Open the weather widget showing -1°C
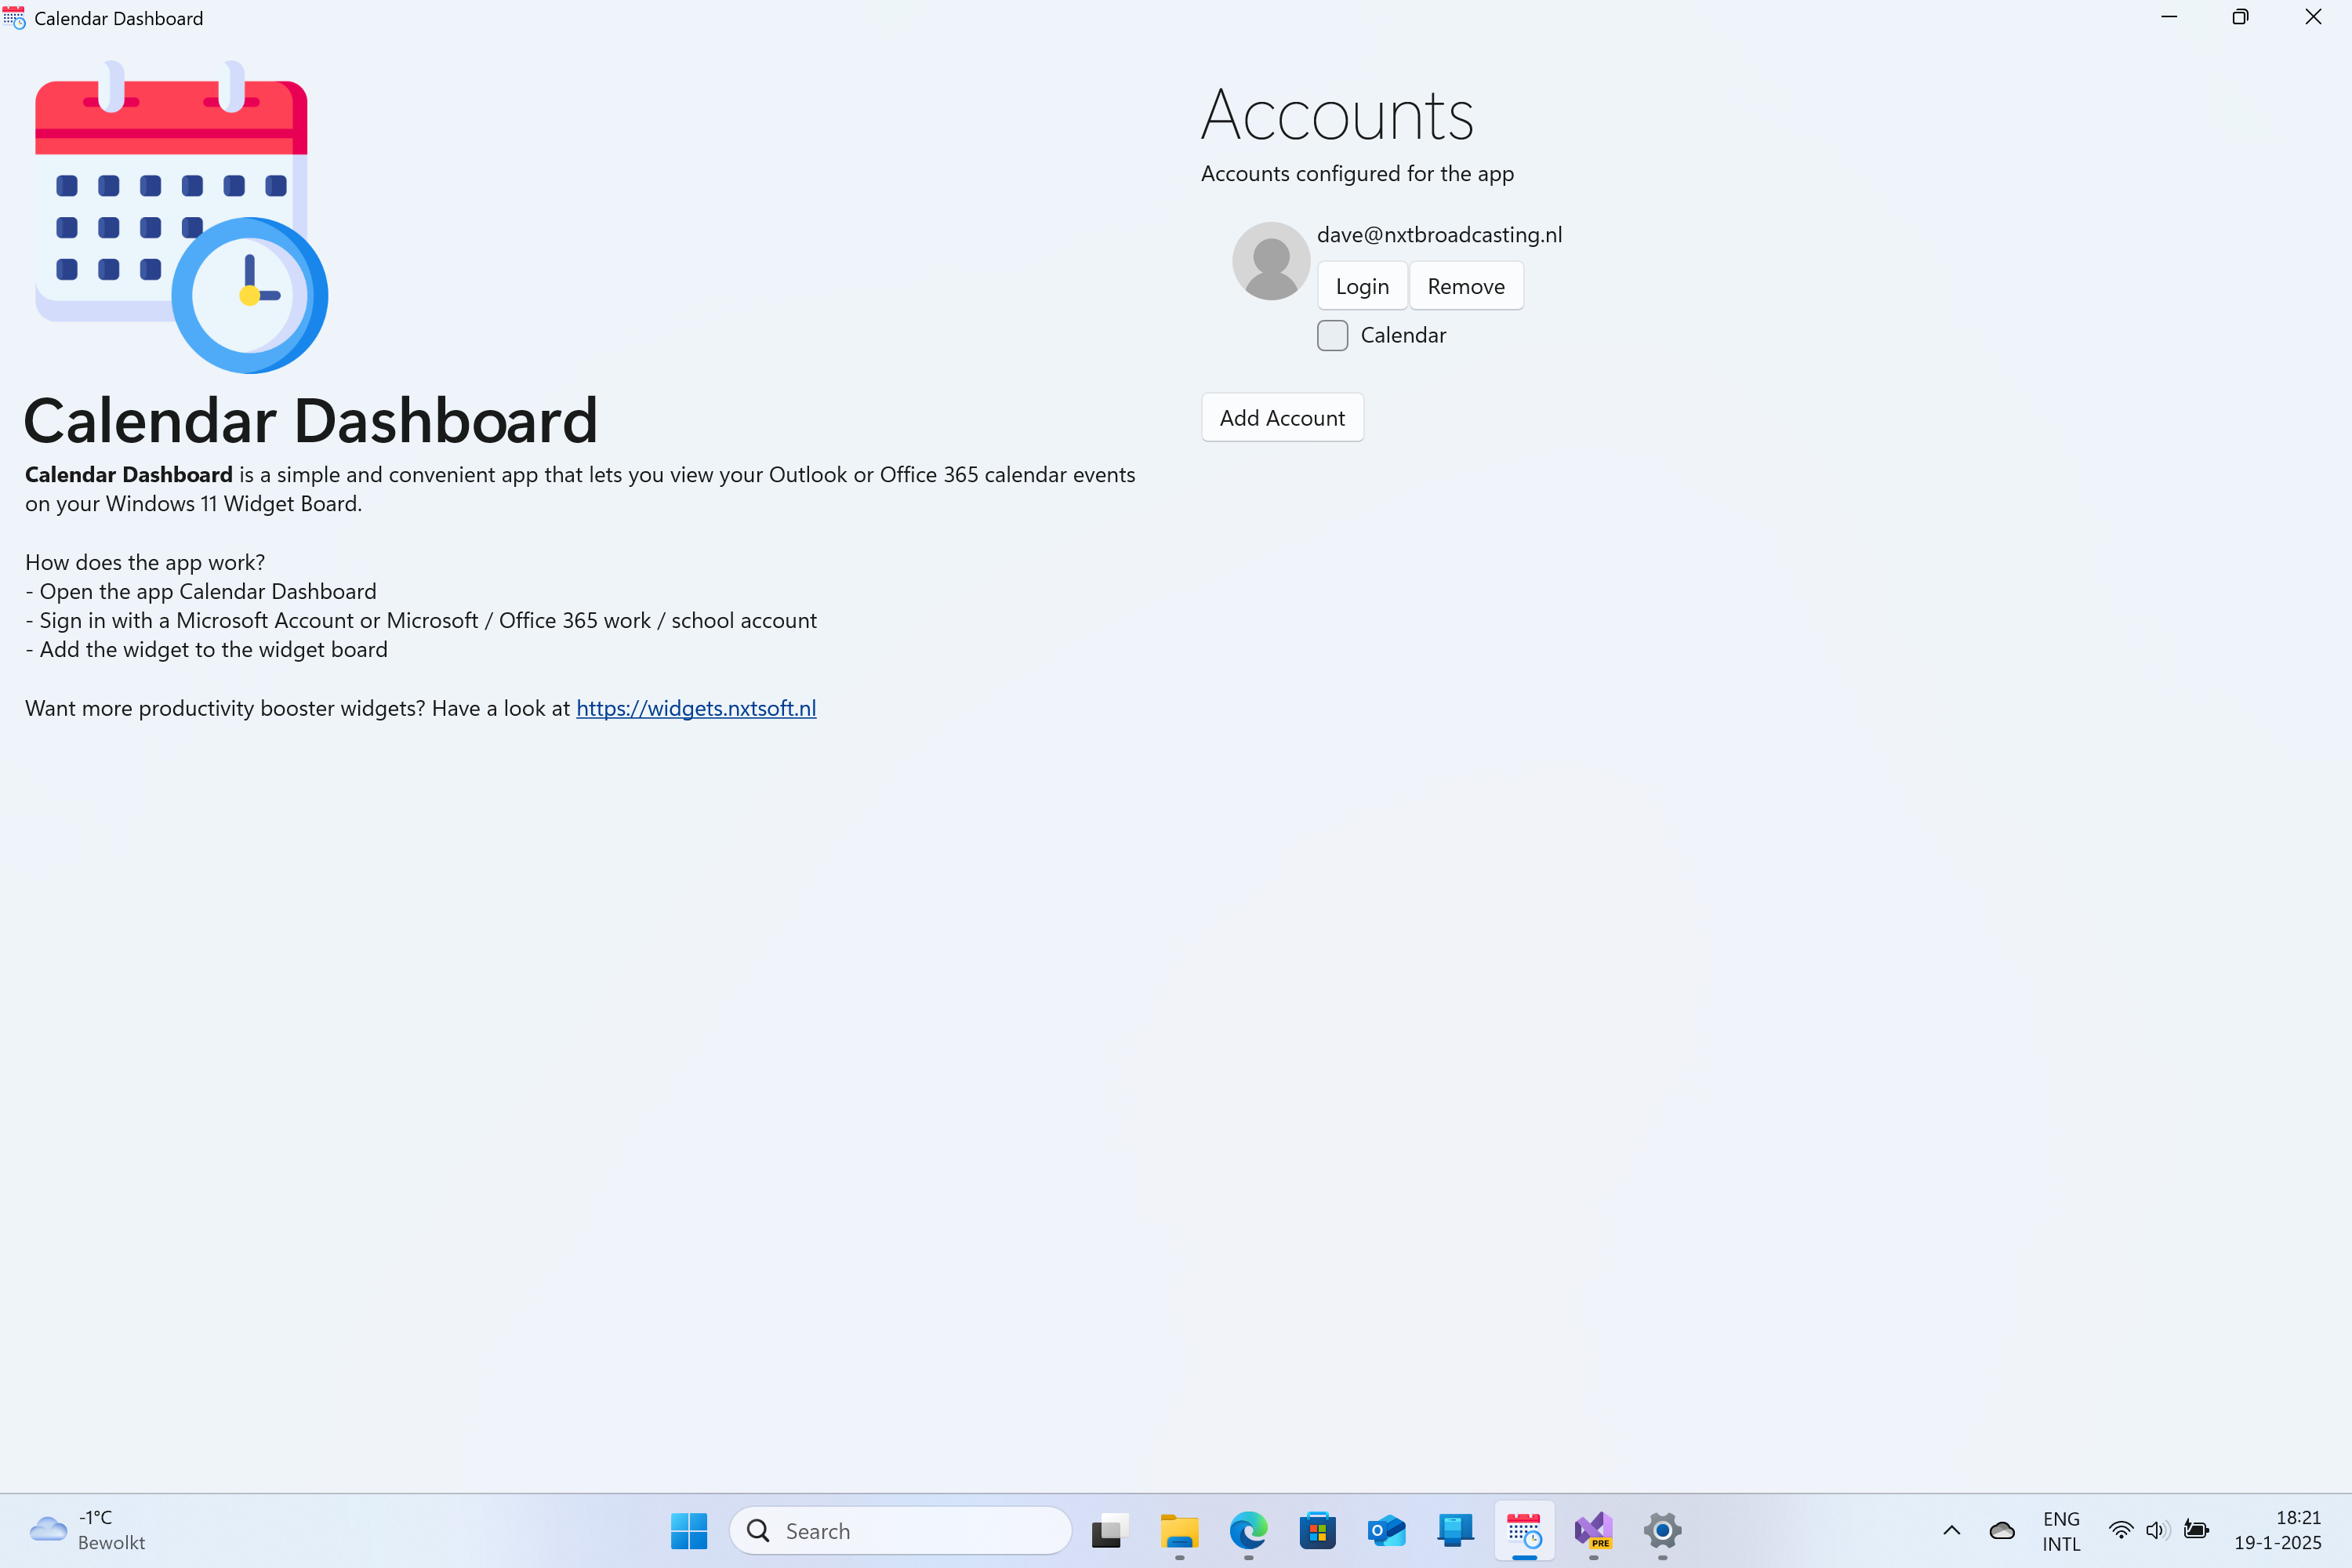Viewport: 2352px width, 1568px height. [88, 1530]
